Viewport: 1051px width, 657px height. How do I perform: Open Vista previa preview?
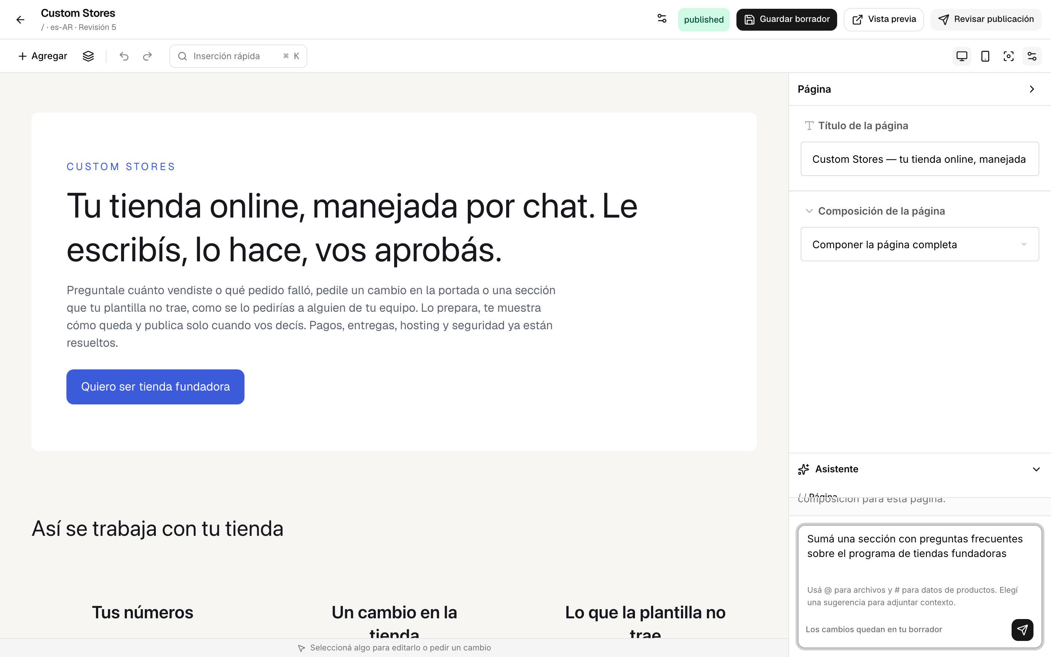click(x=884, y=20)
